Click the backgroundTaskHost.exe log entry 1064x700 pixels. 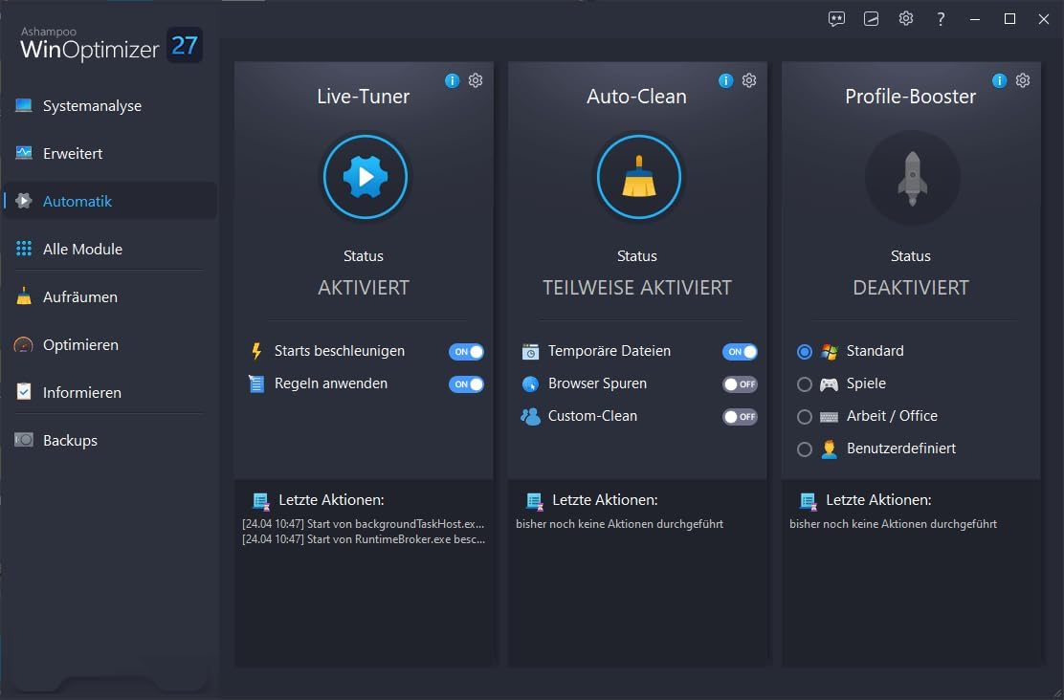click(363, 524)
